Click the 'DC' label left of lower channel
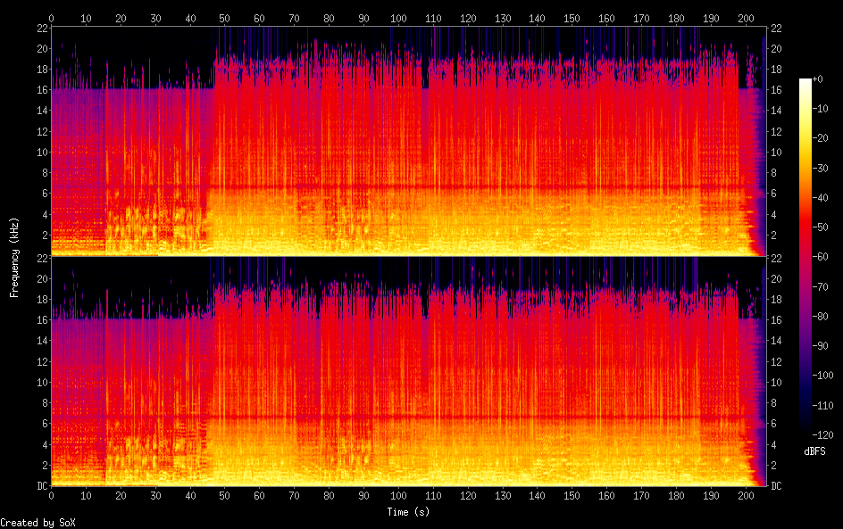The image size is (843, 529). (43, 486)
